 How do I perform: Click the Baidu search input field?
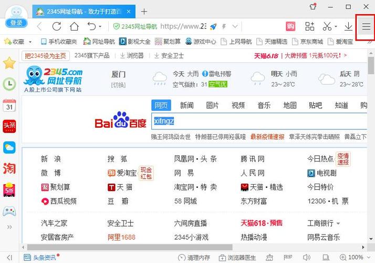pos(259,121)
